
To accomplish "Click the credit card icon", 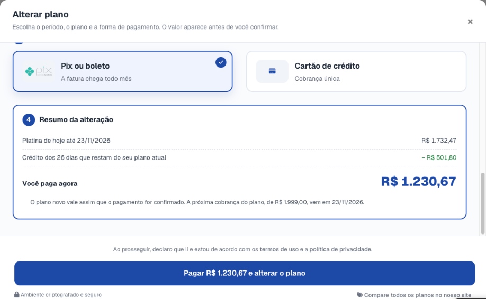I will tap(272, 71).
